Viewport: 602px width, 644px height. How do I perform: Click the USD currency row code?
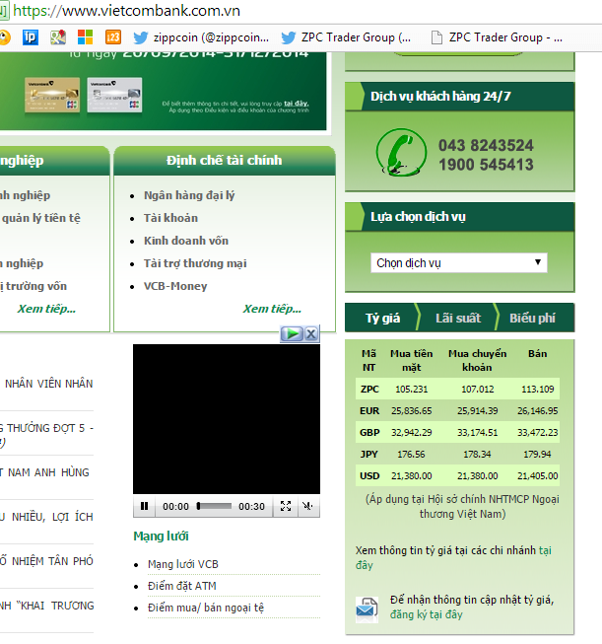coord(369,476)
